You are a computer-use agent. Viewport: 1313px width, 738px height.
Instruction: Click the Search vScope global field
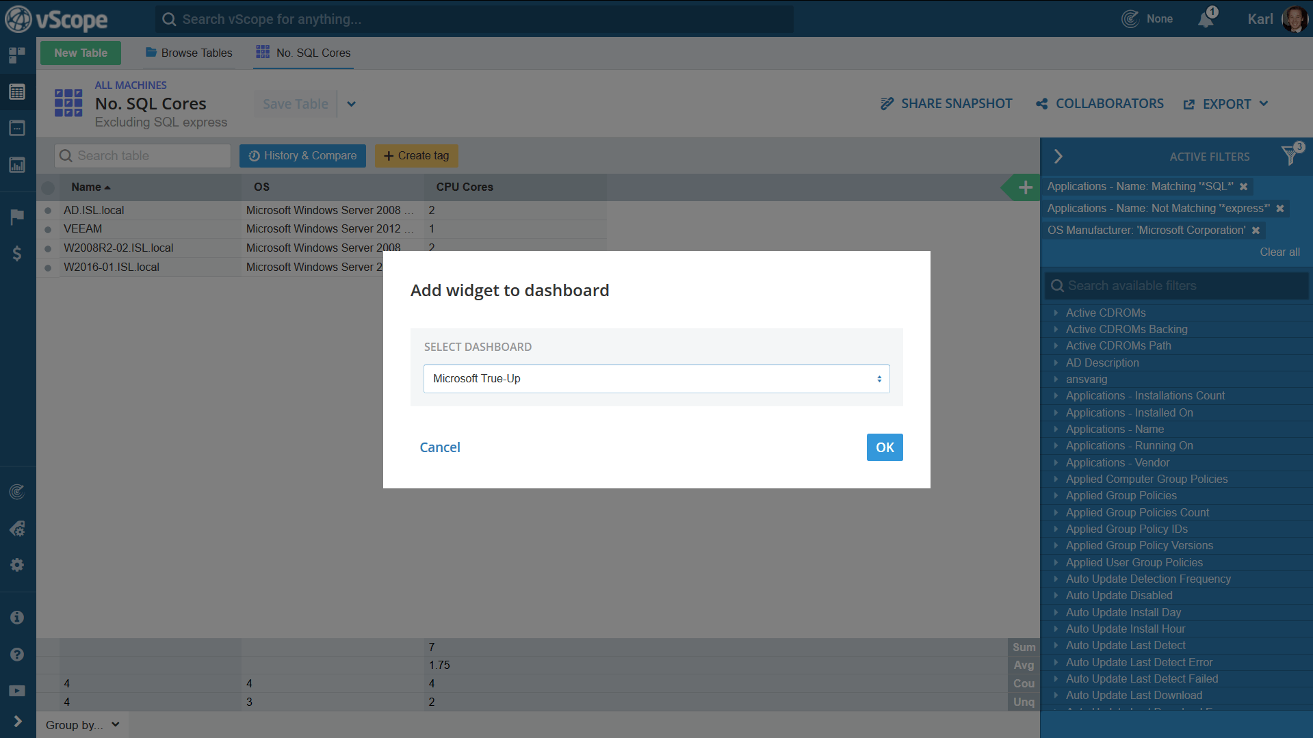(x=475, y=19)
